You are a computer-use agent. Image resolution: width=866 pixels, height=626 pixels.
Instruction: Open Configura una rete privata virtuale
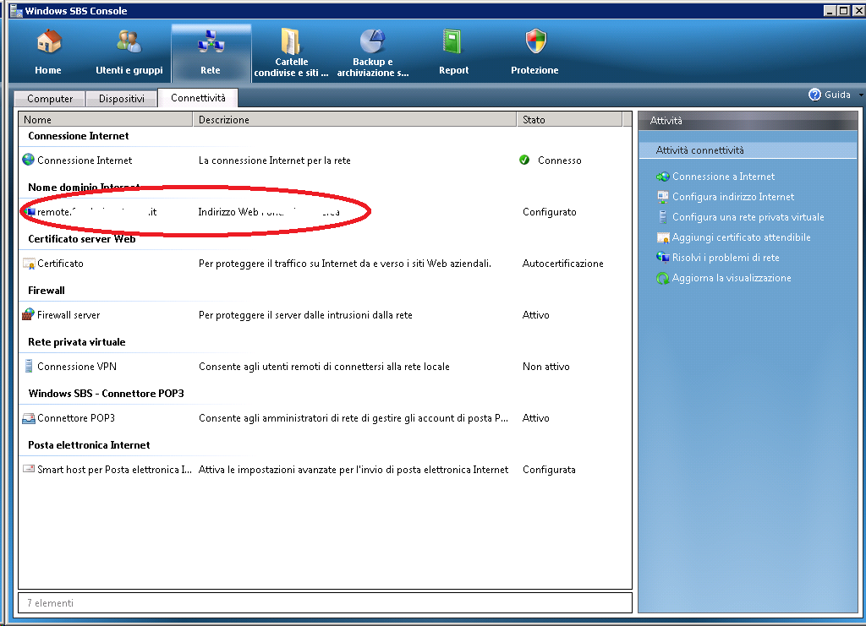(x=748, y=217)
